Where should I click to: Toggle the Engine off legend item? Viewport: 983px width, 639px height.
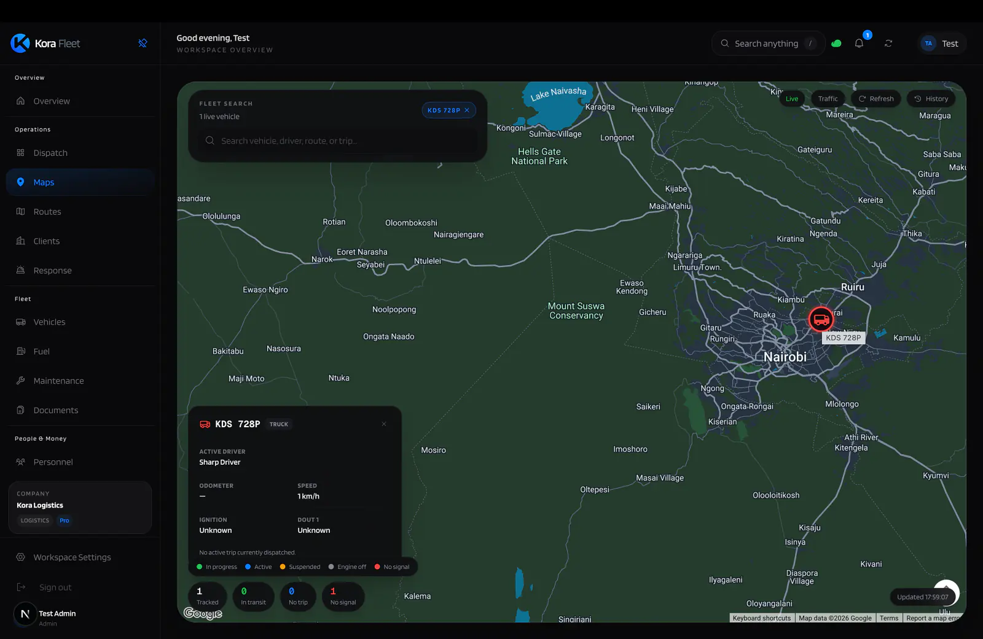(347, 567)
